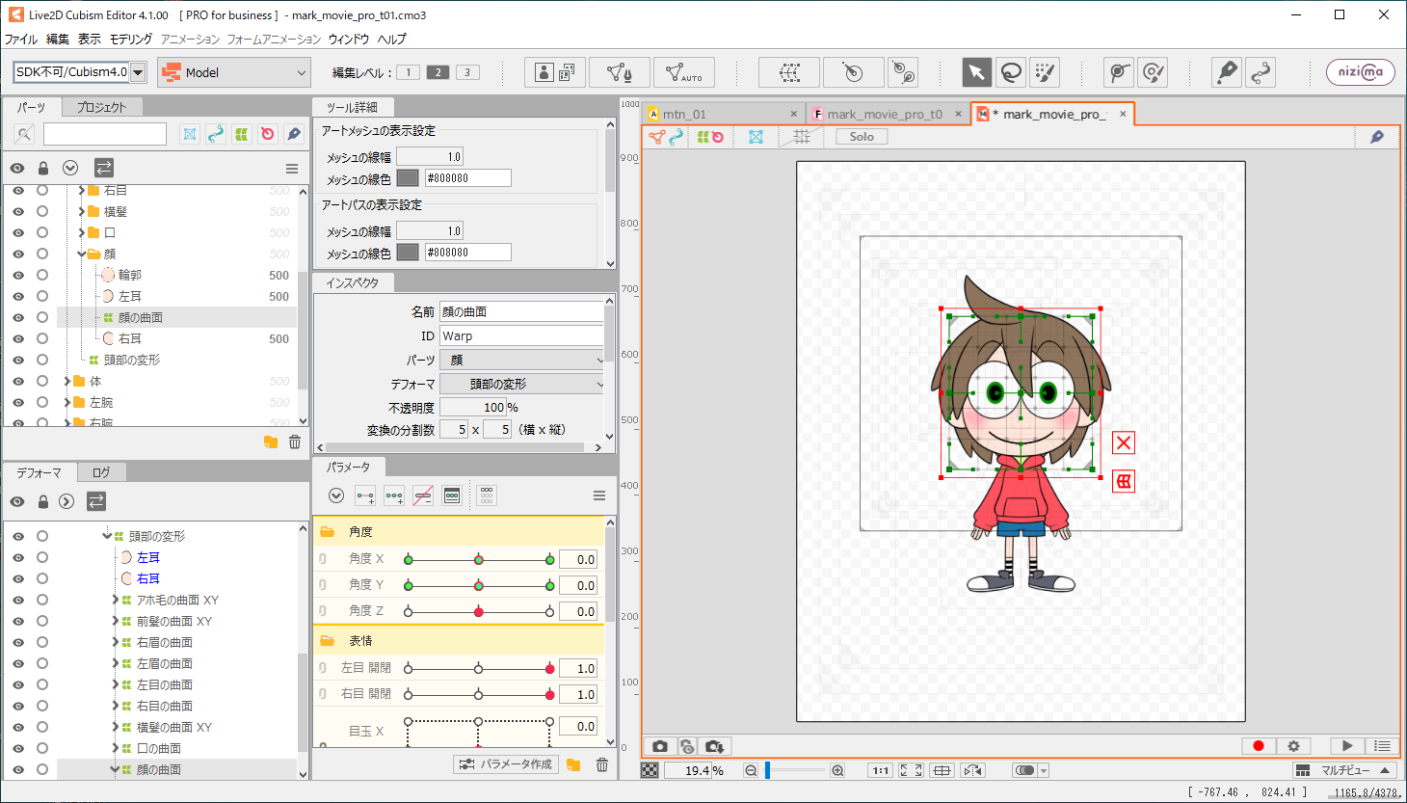Screen dimensions: 1407x803
Task: Zoom out with the minus magnifier
Action: point(751,770)
